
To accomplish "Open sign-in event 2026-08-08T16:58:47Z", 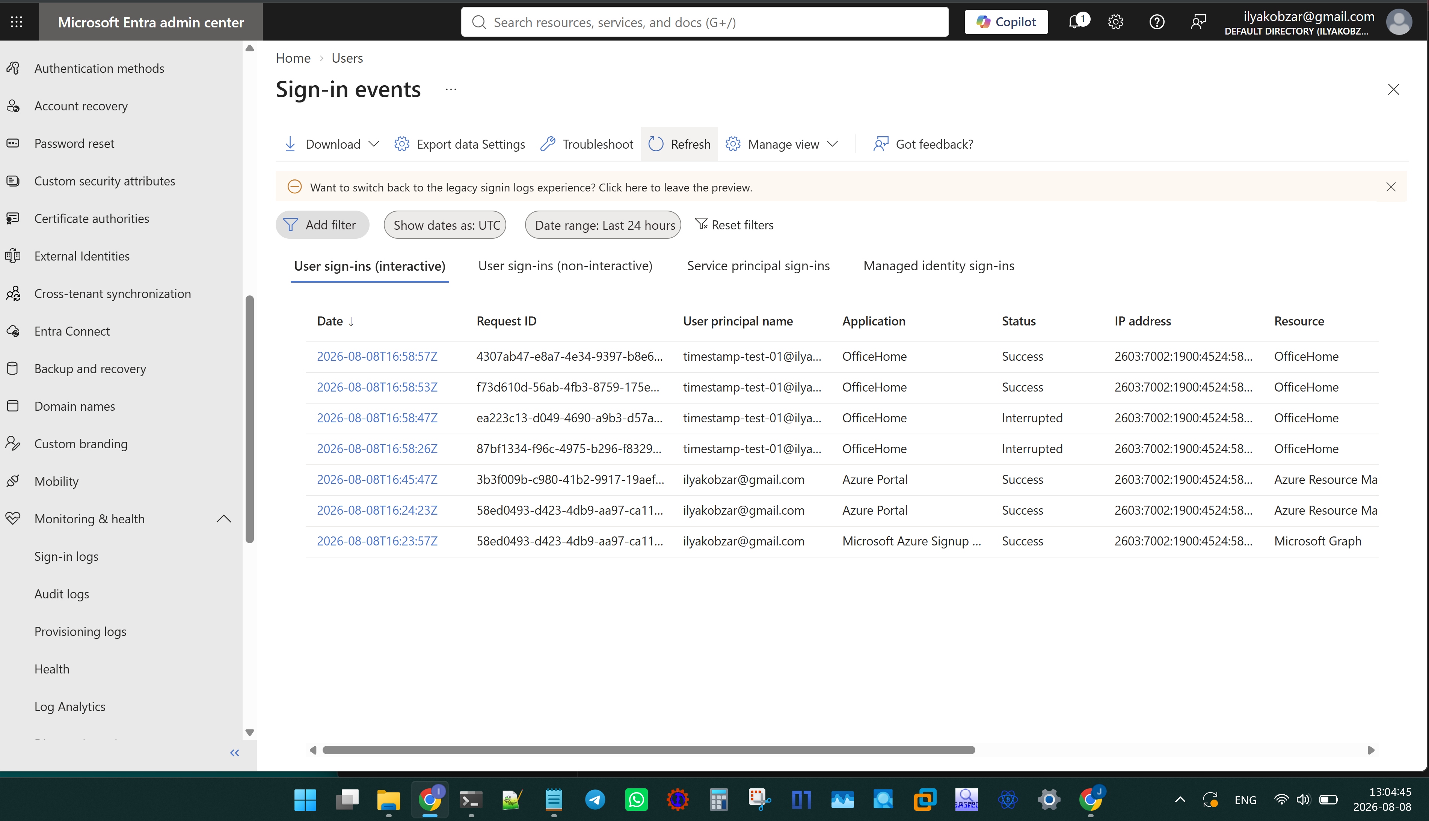I will click(377, 418).
